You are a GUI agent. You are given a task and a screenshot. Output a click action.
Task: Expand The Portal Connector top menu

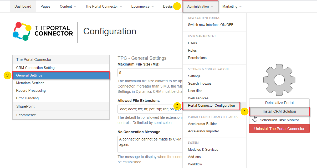coord(104,6)
